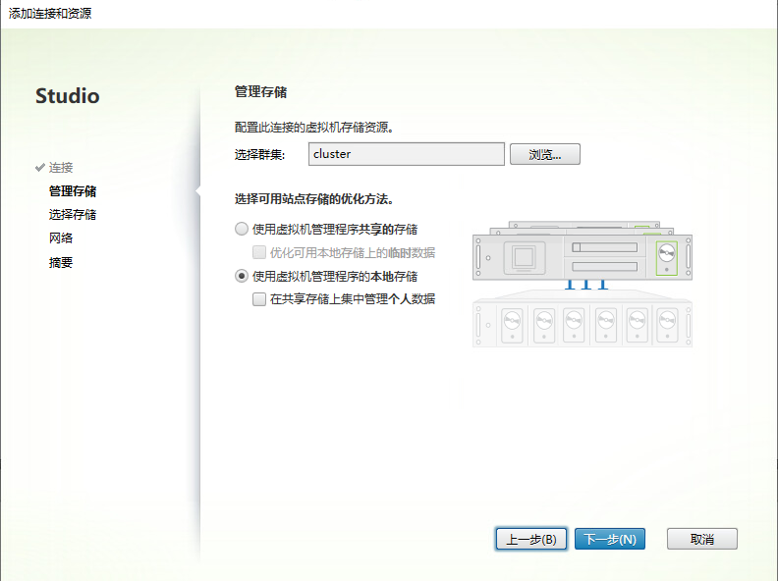The height and width of the screenshot is (581, 778).
Task: Open the 摘要 step in sidebar
Action: (61, 262)
